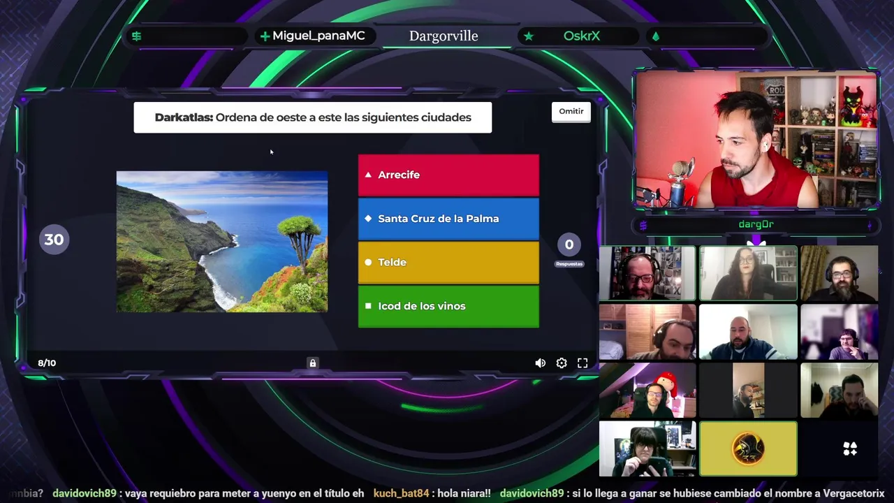Click the Miguel_panaMC name in top bar
This screenshot has width=894, height=503.
tap(318, 36)
